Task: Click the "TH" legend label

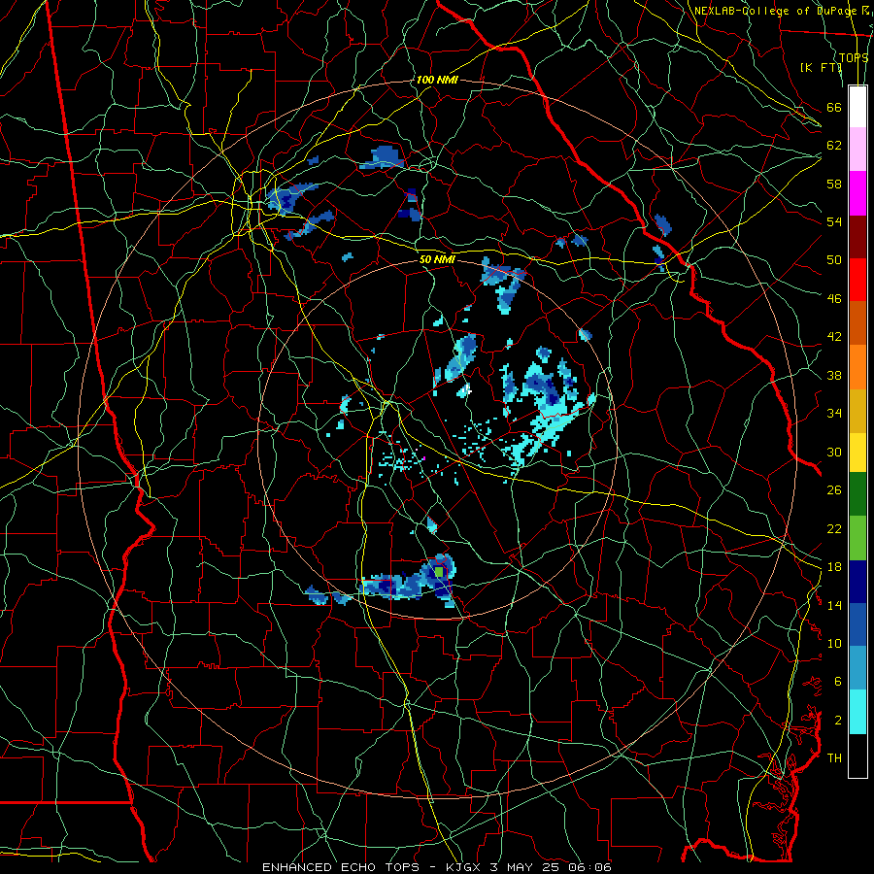Action: pyautogui.click(x=834, y=758)
